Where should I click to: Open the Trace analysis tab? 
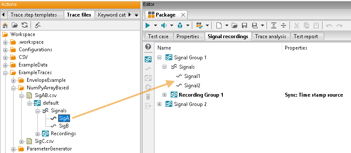pos(271,36)
